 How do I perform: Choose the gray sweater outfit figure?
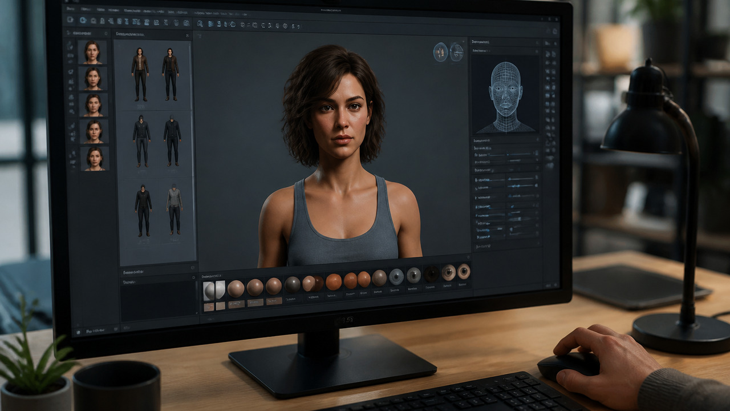click(x=175, y=209)
